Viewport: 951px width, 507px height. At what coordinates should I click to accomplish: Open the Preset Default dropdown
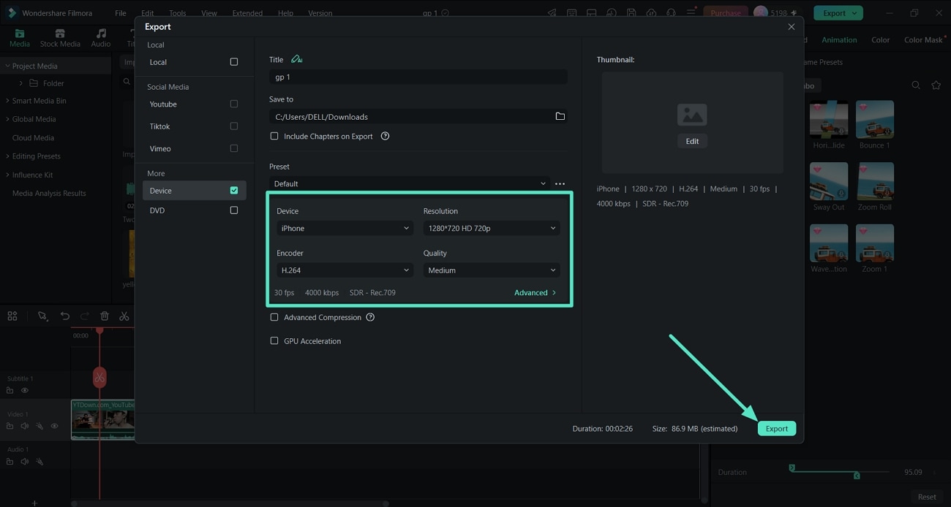click(409, 183)
